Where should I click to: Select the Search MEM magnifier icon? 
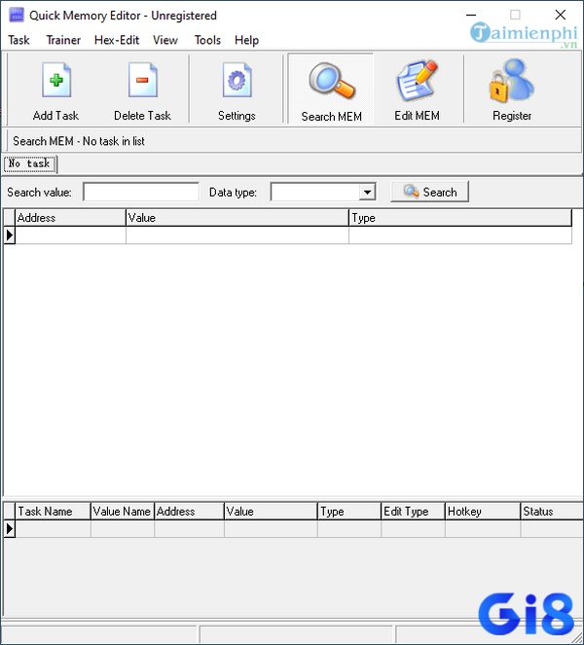point(331,80)
